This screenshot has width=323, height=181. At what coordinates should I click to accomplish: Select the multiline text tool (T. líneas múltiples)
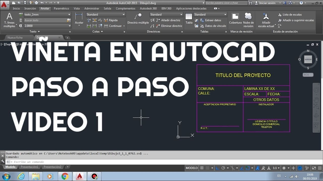tap(9, 20)
